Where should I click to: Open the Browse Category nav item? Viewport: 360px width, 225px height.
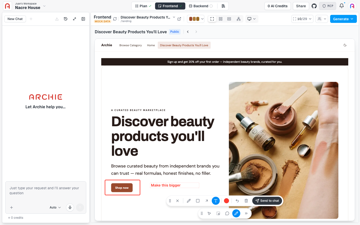[130, 45]
